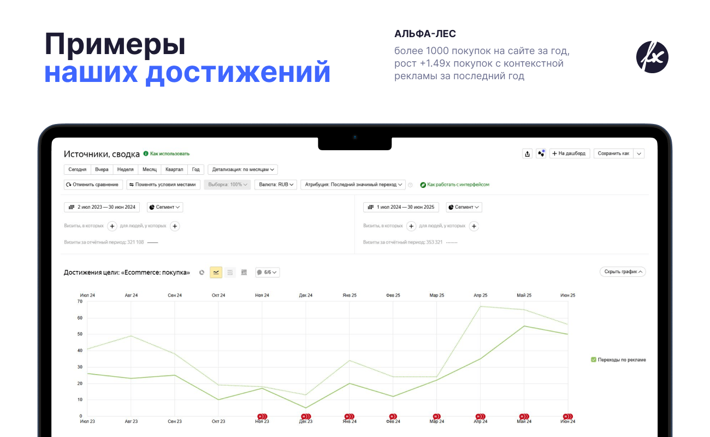Click the export/share icon near Сохранить как
This screenshot has height=437, width=710.
point(527,153)
